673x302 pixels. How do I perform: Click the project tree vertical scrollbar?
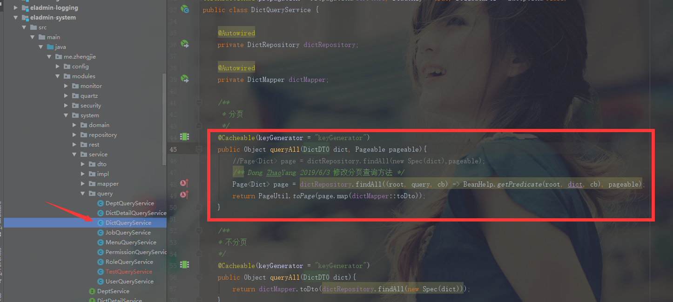[x=164, y=116]
